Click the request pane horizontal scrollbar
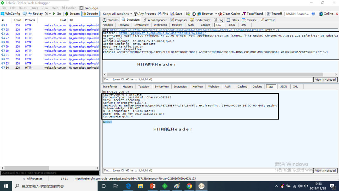 (215, 74)
